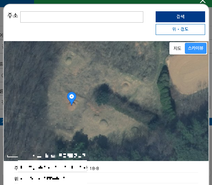Click the 주소 address input field
212x185 pixels.
82,17
